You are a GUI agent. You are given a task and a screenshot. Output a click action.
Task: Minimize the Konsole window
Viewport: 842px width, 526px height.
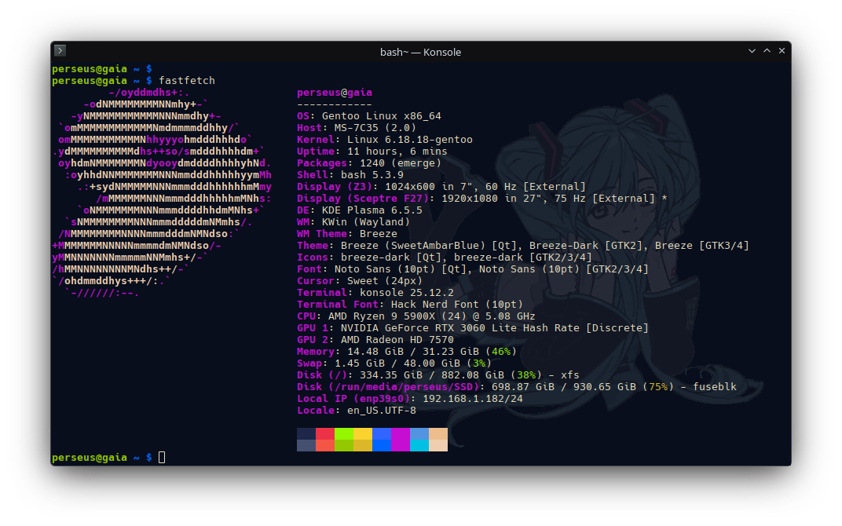coord(752,51)
